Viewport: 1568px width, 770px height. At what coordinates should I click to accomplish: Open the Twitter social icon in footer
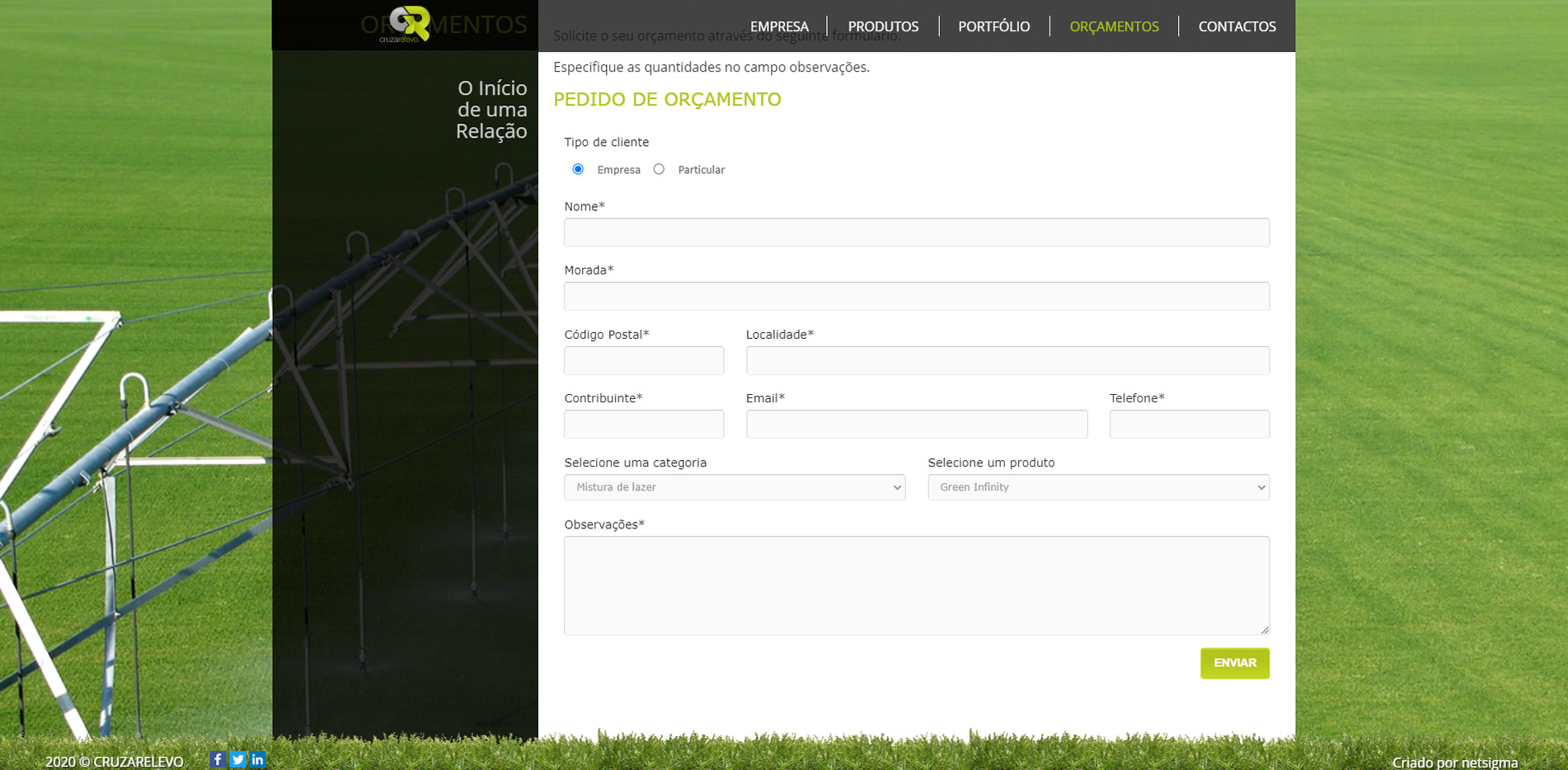237,759
